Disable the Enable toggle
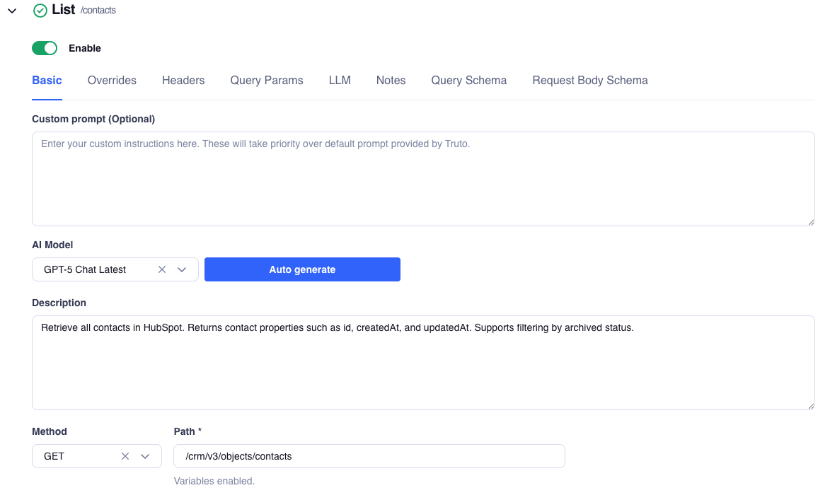830x495 pixels. click(x=44, y=48)
